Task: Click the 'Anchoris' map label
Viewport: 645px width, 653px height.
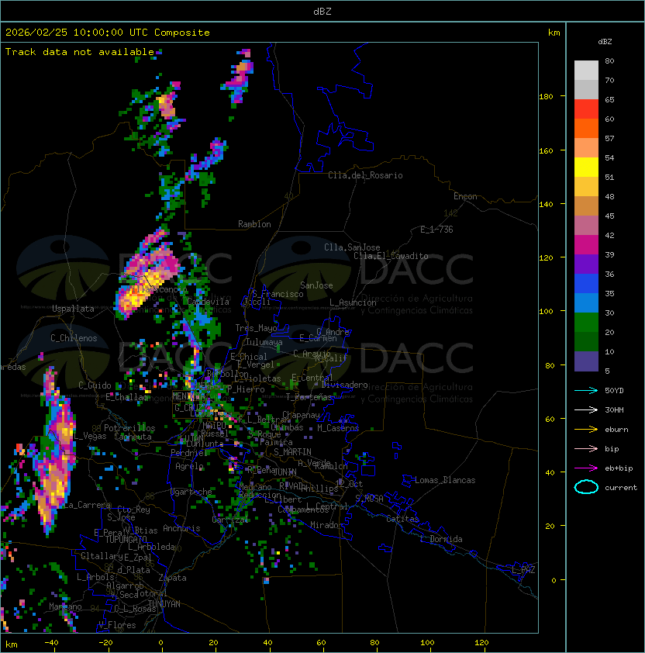Action: pos(181,528)
